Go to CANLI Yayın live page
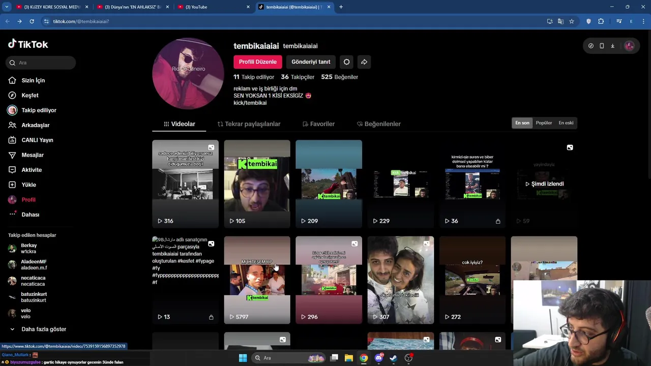 click(37, 140)
